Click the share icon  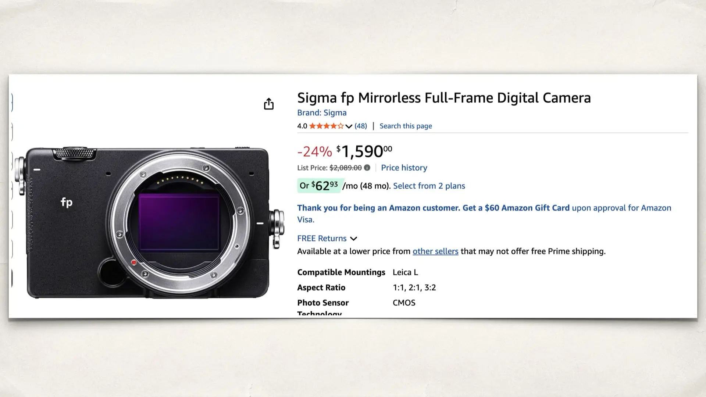coord(269,104)
